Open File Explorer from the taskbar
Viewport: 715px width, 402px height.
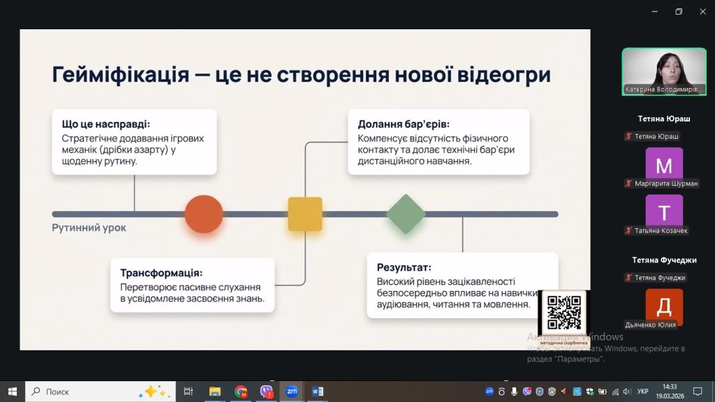tap(215, 392)
